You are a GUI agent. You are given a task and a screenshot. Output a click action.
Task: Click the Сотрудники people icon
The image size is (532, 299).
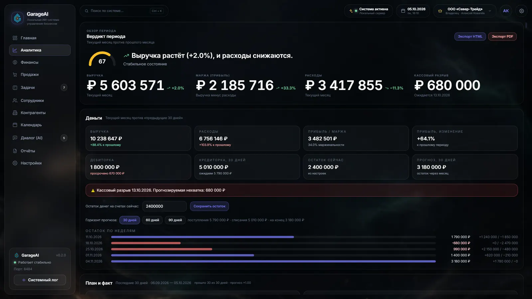15,101
